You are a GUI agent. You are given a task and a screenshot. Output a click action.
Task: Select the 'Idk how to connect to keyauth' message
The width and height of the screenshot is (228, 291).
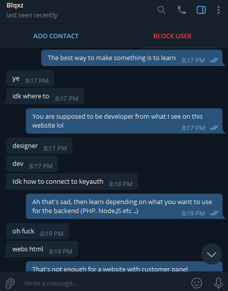click(x=72, y=182)
